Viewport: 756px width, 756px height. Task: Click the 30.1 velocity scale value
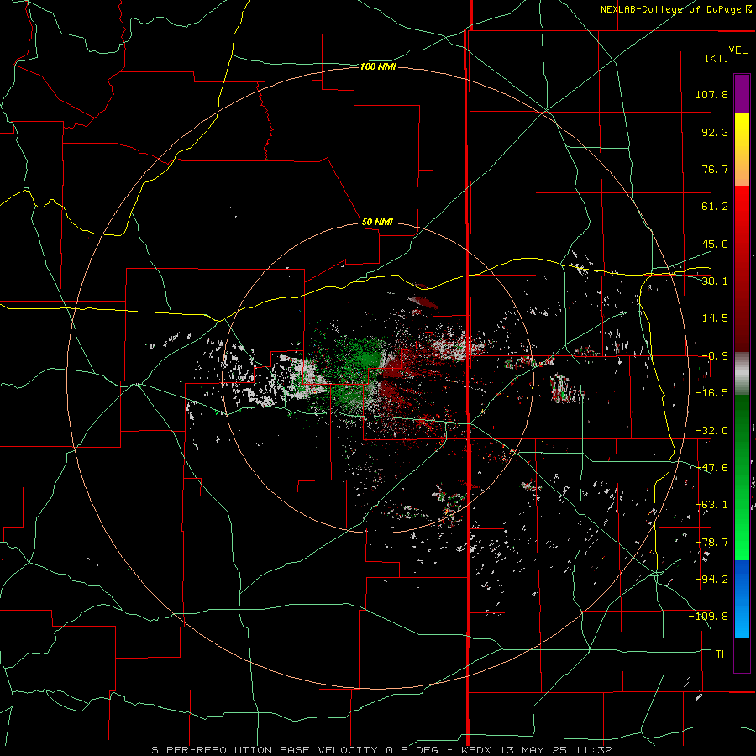tap(715, 281)
